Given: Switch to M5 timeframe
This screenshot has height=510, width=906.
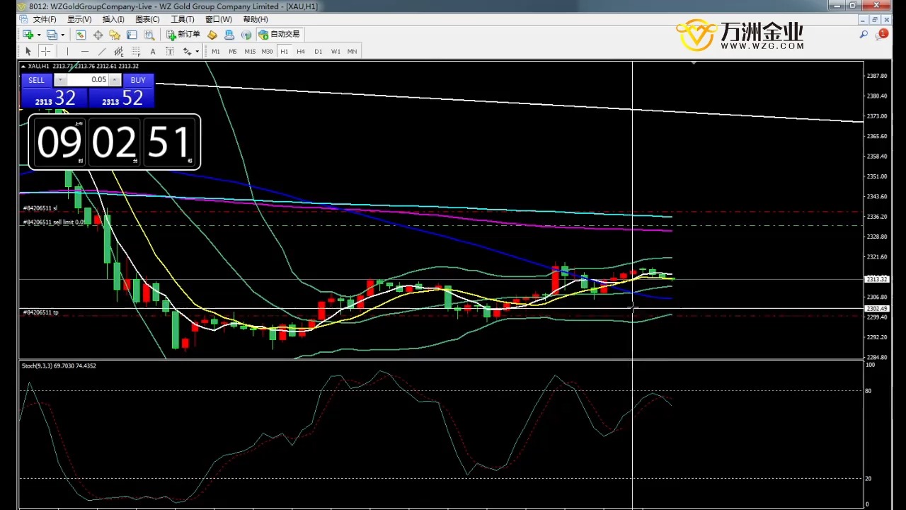Looking at the screenshot, I should [x=232, y=51].
